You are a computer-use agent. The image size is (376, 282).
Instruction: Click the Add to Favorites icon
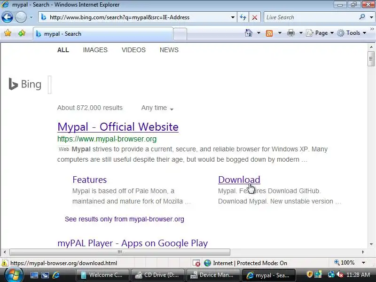click(x=22, y=33)
